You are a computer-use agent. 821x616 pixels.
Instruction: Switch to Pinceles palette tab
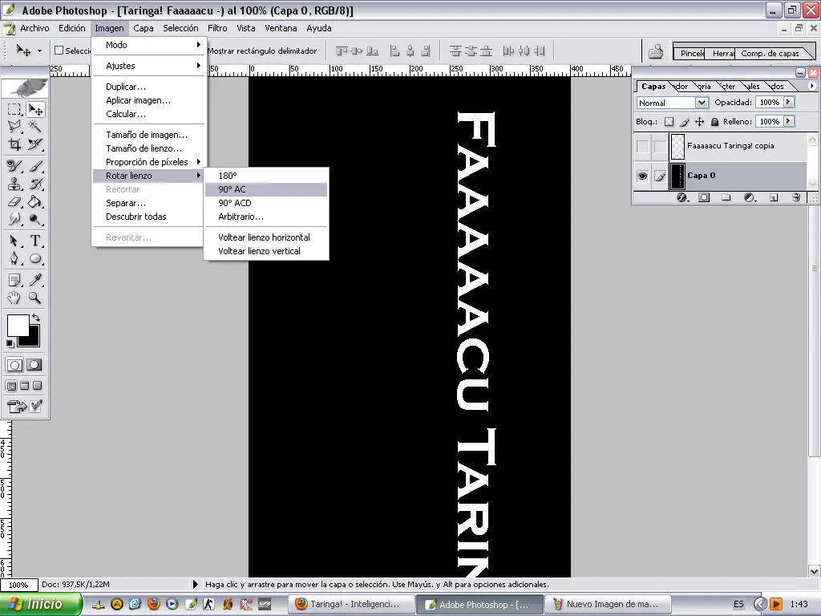(690, 54)
